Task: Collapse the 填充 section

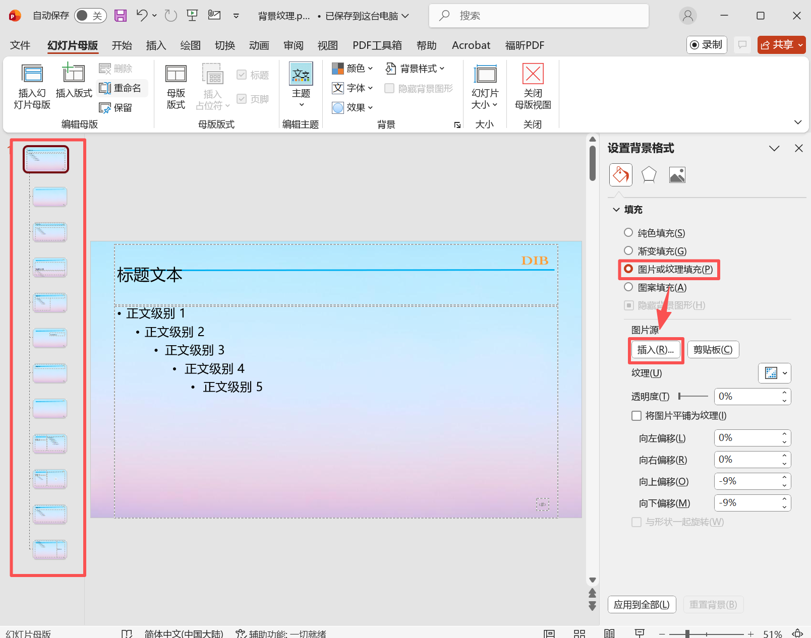Action: point(616,209)
